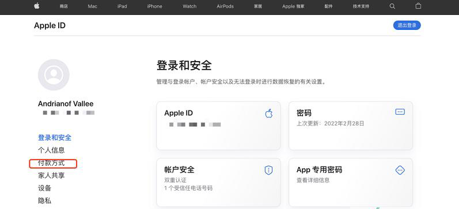Viewport: 459px width, 209px height.
Task: Click the Apple logo icon in Apple ID card
Action: [x=269, y=113]
